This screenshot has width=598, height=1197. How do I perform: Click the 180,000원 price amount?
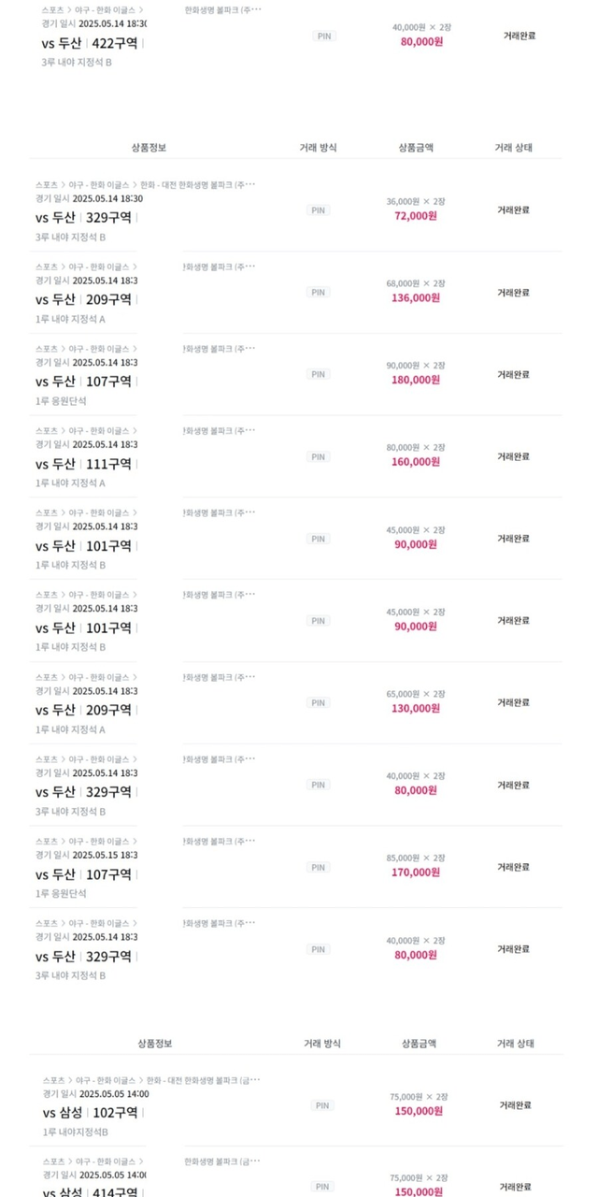[415, 380]
